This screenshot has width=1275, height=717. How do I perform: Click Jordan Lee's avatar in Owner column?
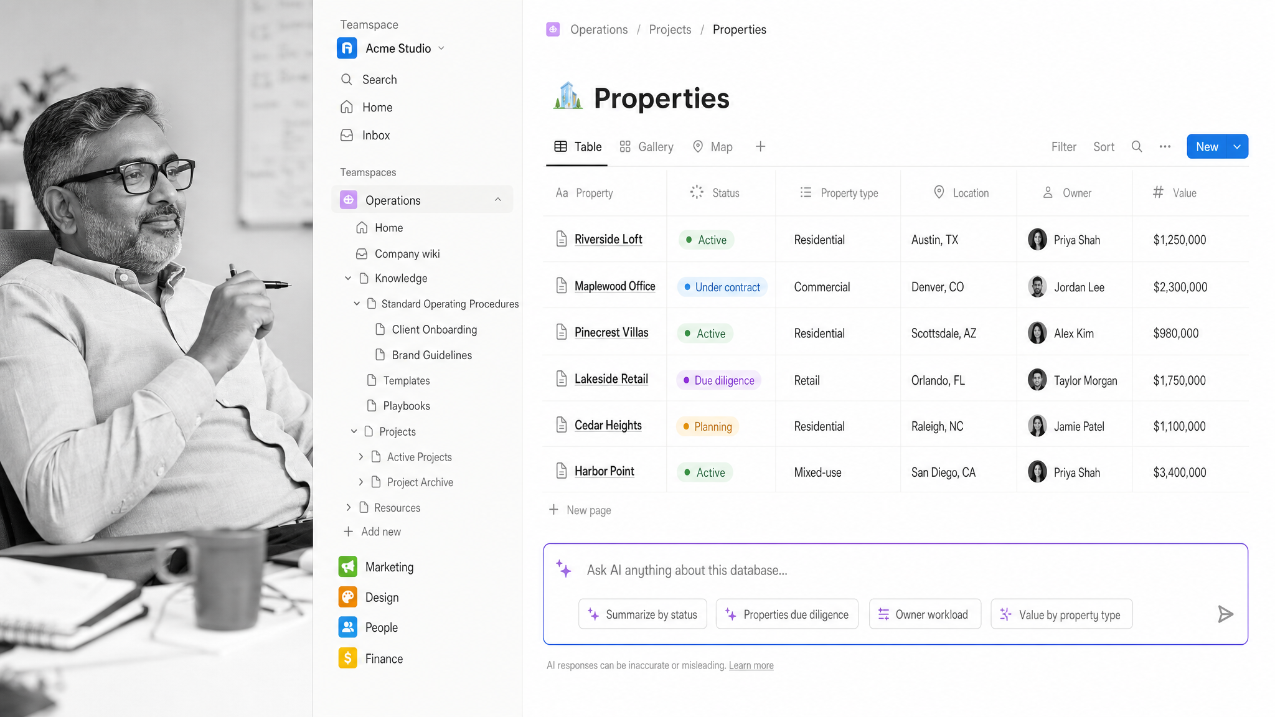click(1037, 286)
